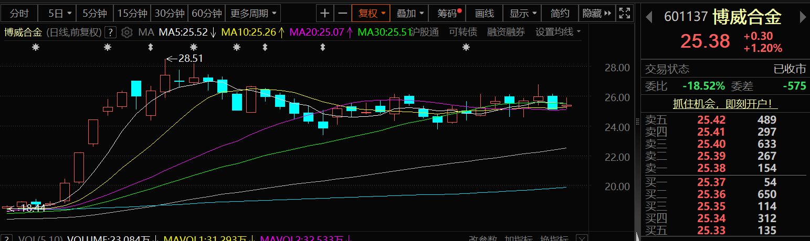The width and height of the screenshot is (810, 241).
Task: Open the 复权 dropdown
Action: point(371,13)
